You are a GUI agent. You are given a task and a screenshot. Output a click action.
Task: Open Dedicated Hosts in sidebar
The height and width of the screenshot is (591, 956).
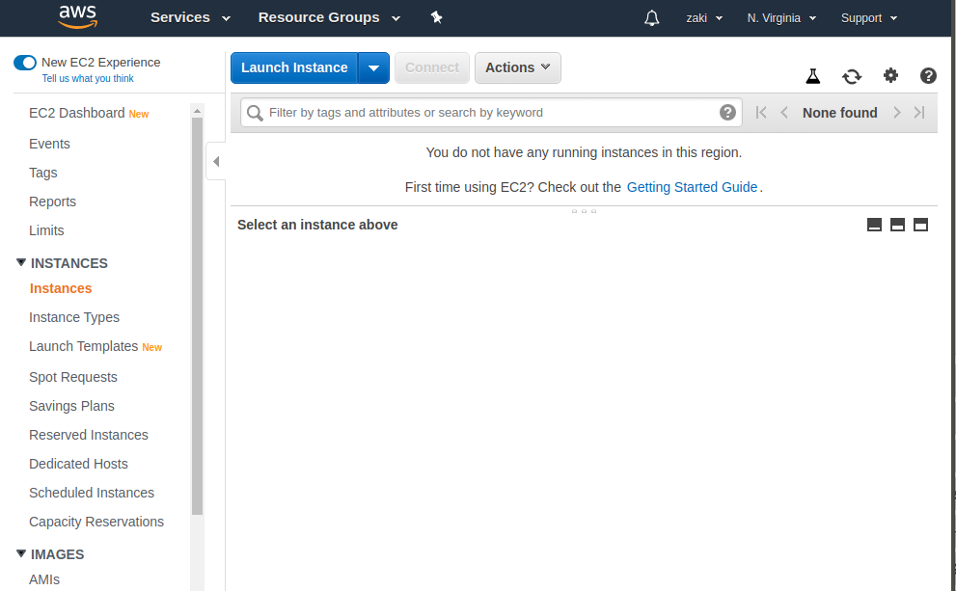coord(79,464)
